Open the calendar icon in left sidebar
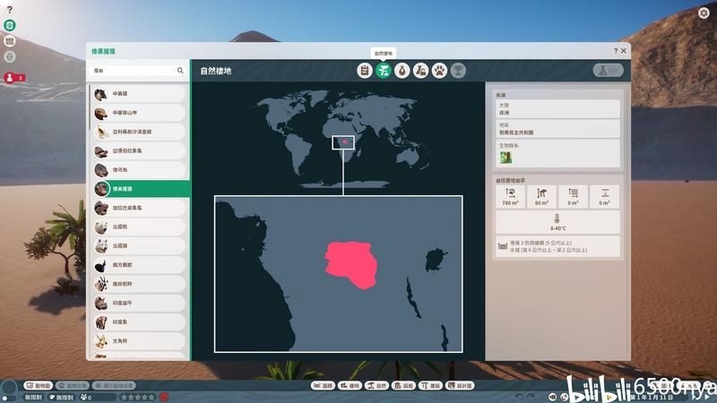Image resolution: width=717 pixels, height=403 pixels. pos(10,41)
